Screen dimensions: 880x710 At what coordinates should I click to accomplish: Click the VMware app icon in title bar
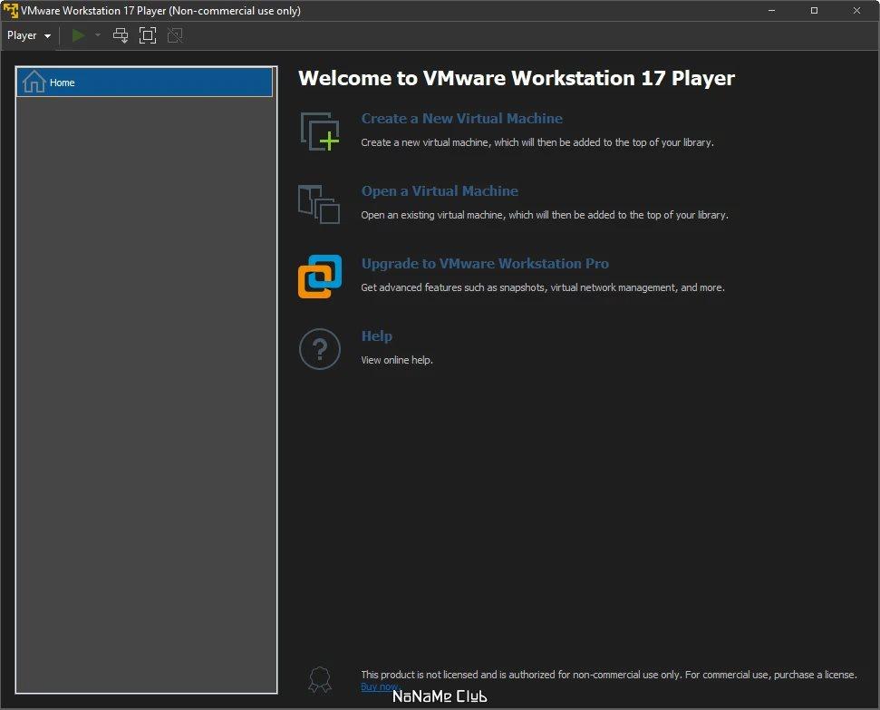(x=10, y=11)
